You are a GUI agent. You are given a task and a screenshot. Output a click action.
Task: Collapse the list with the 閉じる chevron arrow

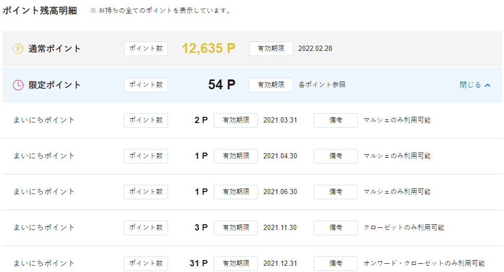(487, 85)
